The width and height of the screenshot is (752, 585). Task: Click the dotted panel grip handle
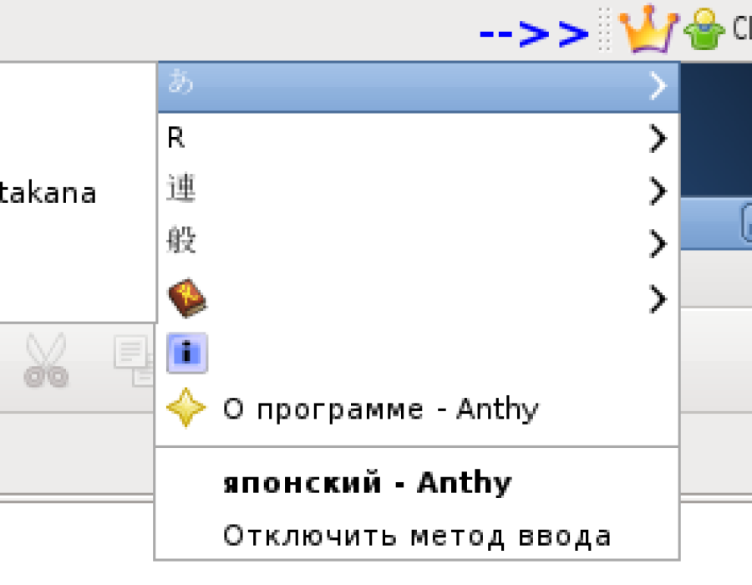tap(604, 30)
